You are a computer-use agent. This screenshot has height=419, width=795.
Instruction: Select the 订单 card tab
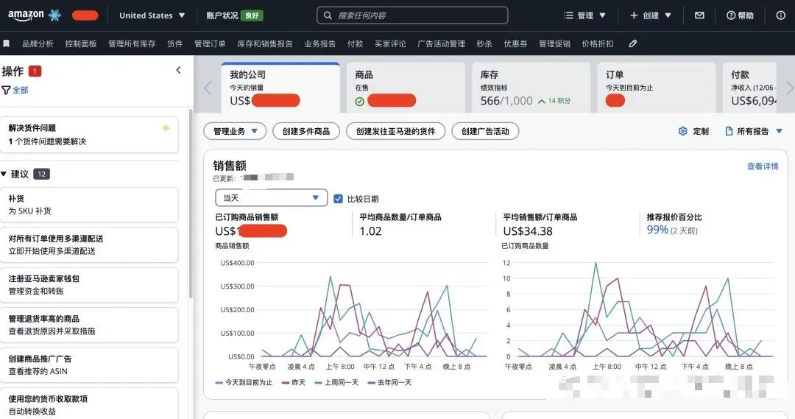(656, 87)
